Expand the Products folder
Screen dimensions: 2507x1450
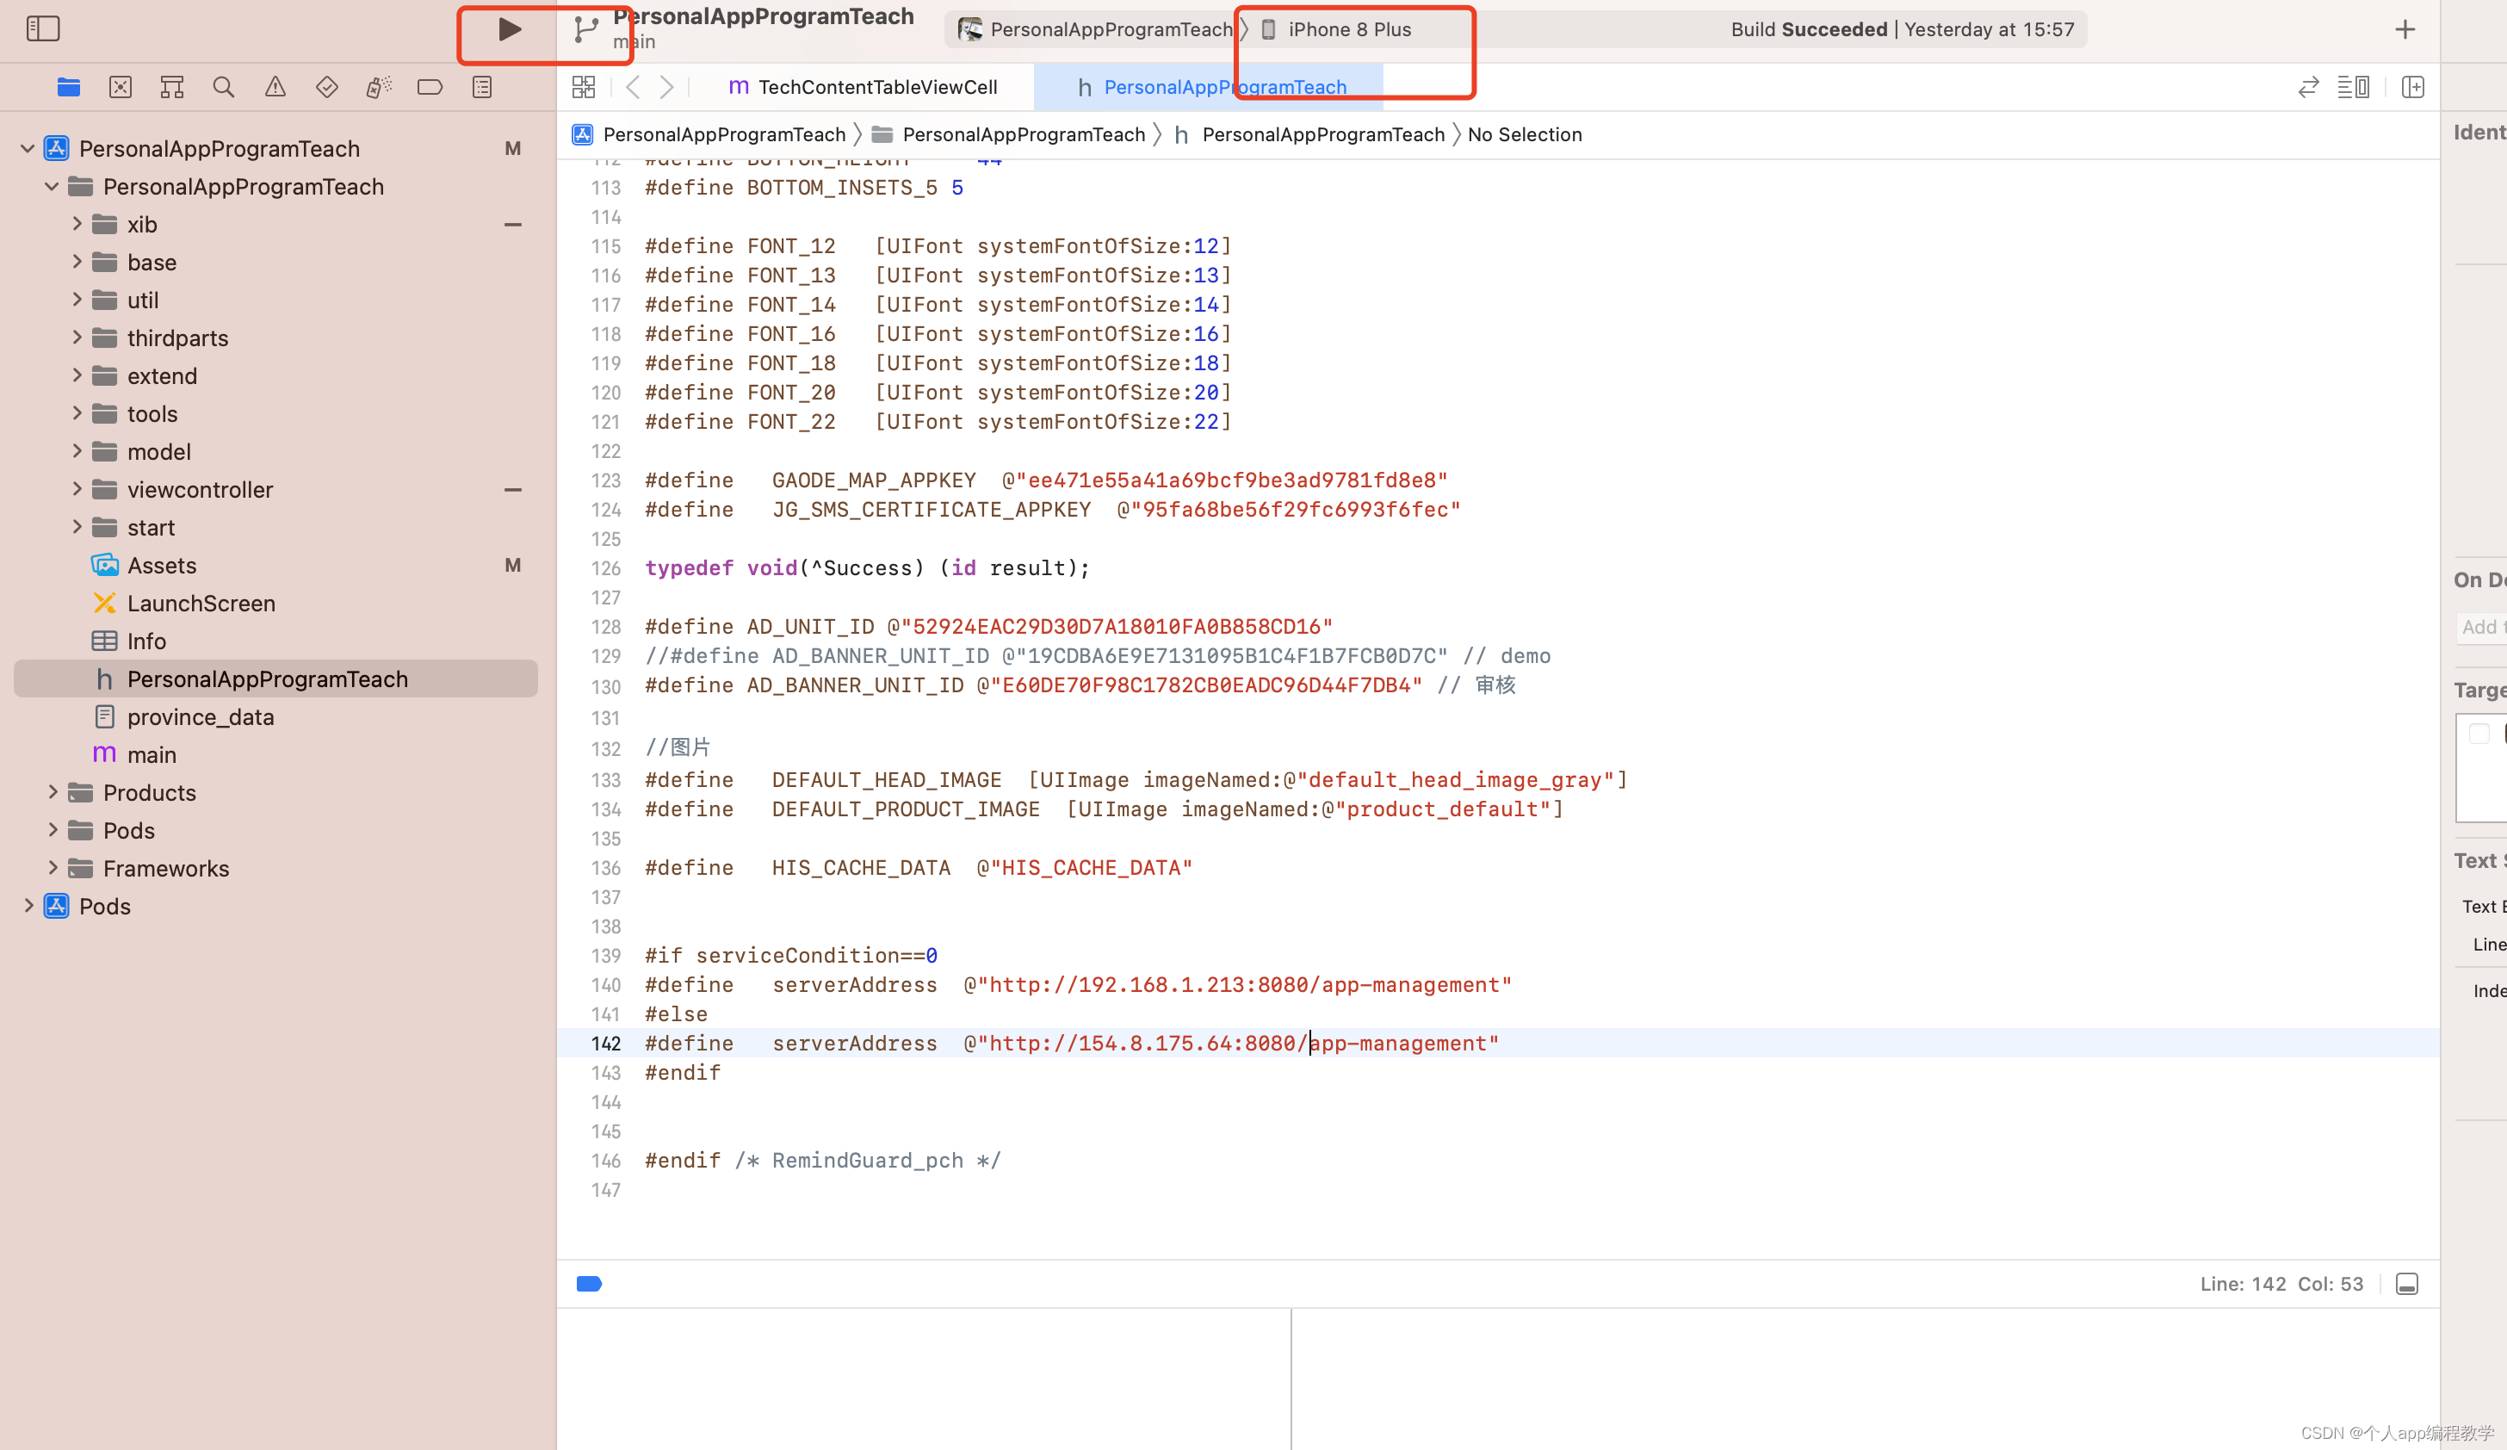(53, 792)
